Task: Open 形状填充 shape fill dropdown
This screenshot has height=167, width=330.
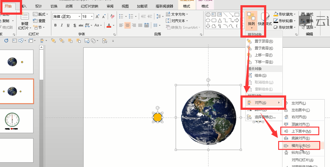Action: pos(285,14)
